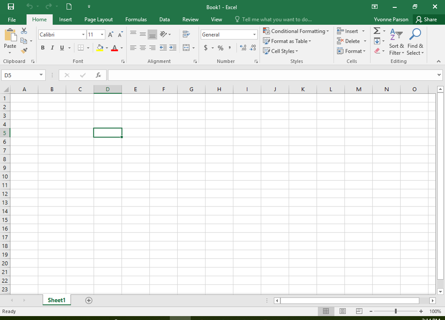Click the Clear eraser icon

click(x=377, y=51)
